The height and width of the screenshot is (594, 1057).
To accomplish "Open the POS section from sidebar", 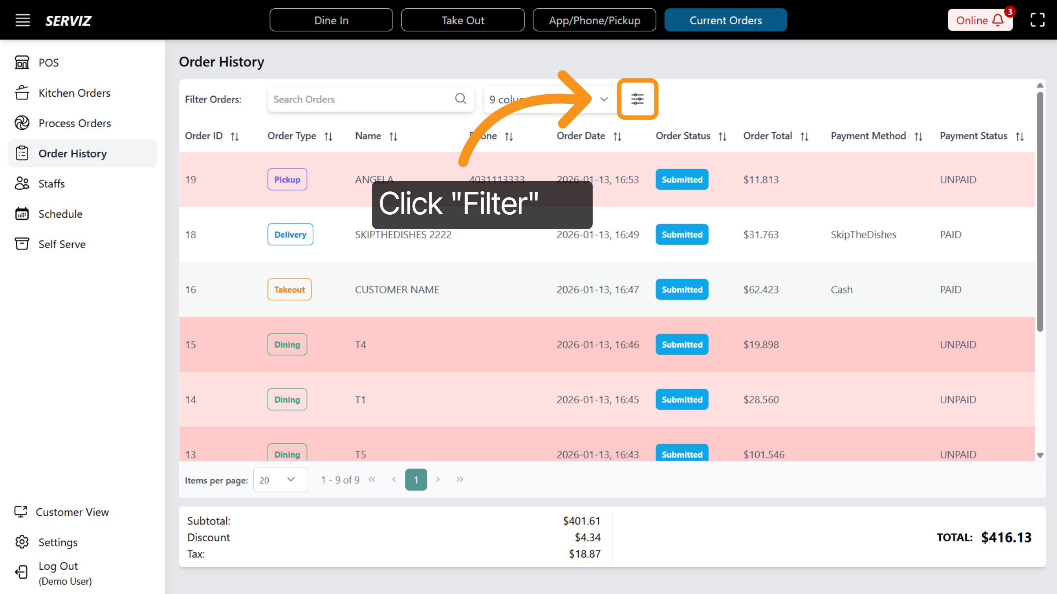I will click(48, 62).
